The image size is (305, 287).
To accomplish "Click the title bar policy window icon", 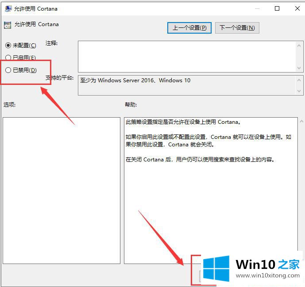I will click(8, 9).
